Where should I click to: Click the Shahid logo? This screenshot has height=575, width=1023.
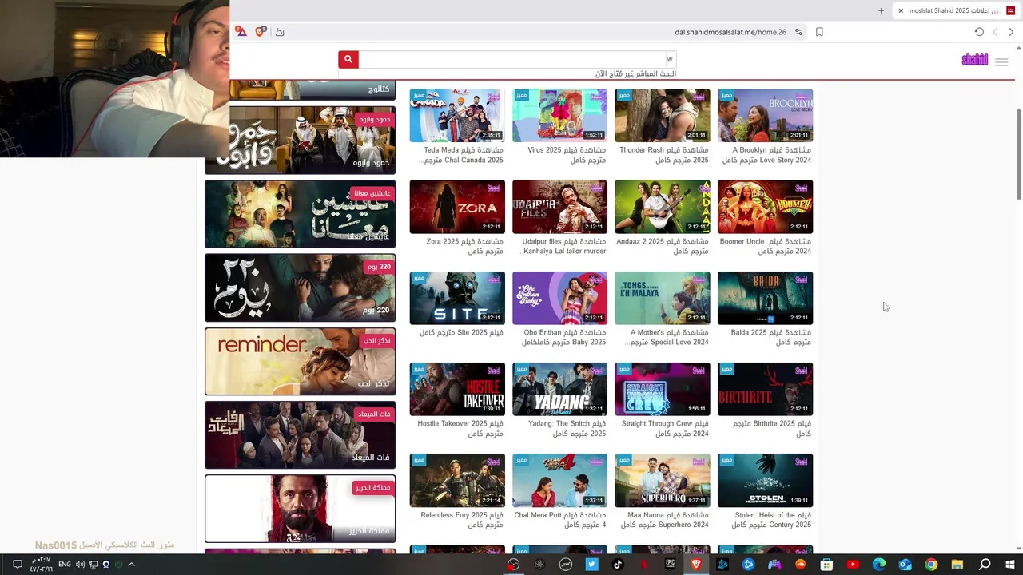click(x=974, y=60)
